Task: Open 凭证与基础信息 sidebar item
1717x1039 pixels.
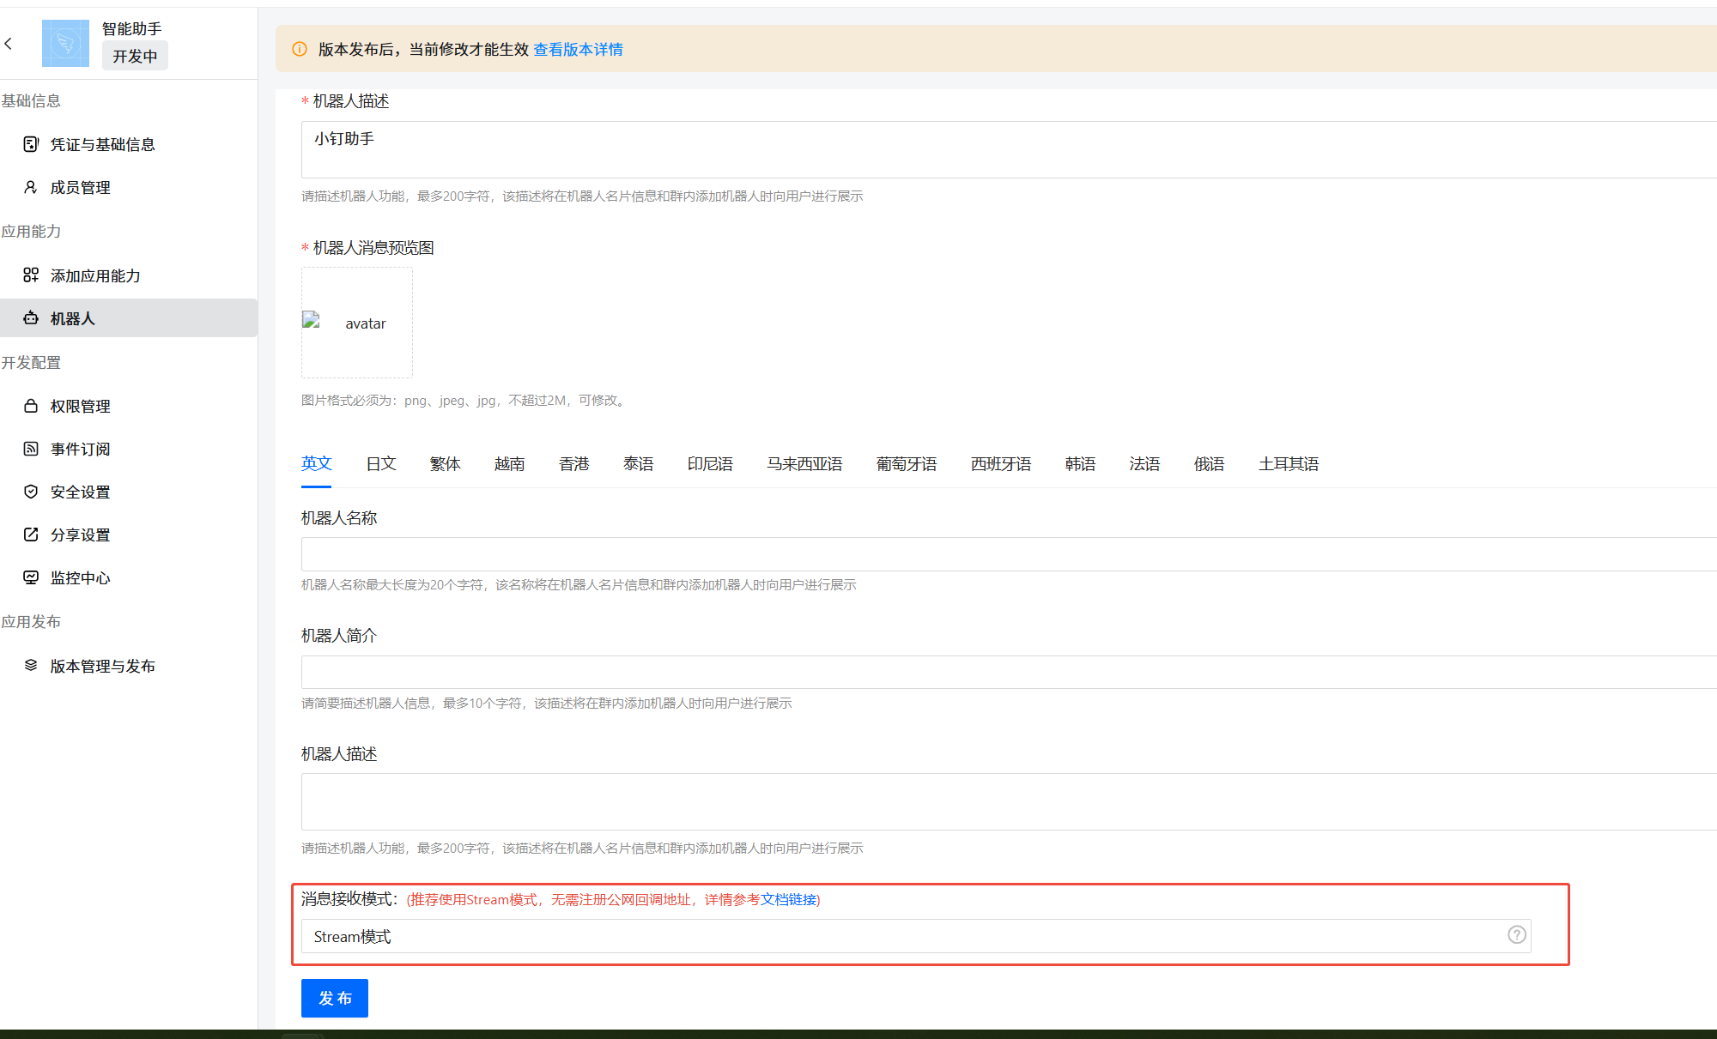Action: pyautogui.click(x=102, y=144)
